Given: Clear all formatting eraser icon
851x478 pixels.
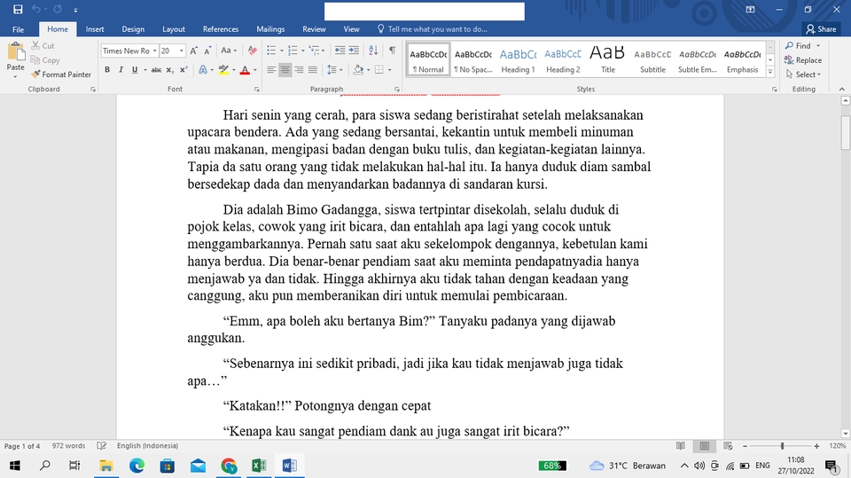Looking at the screenshot, I should coord(253,51).
